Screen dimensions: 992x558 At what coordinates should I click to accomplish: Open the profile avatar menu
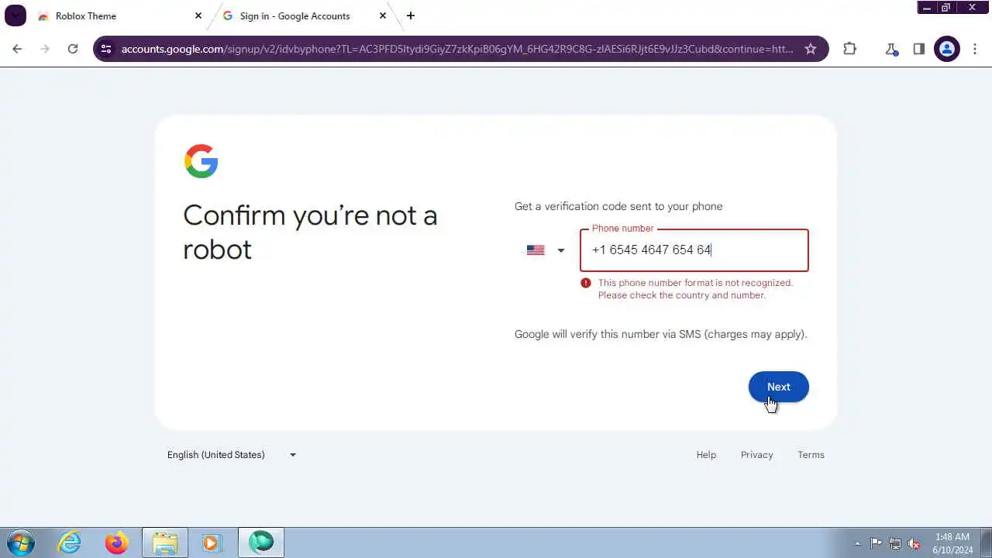point(947,49)
